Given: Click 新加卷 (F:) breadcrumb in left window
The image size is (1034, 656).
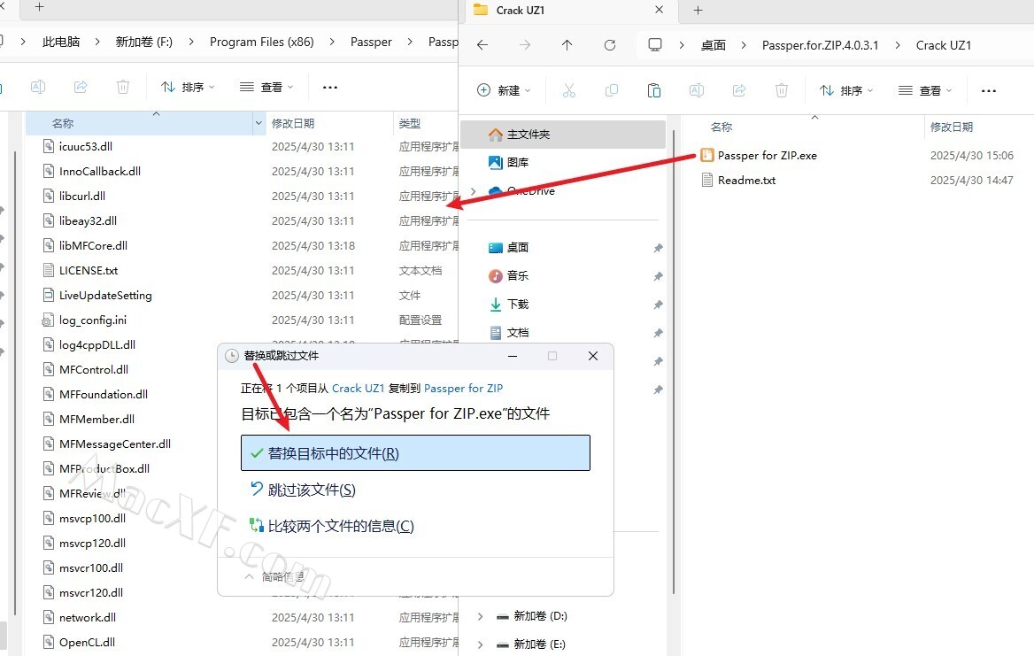Looking at the screenshot, I should click(143, 42).
